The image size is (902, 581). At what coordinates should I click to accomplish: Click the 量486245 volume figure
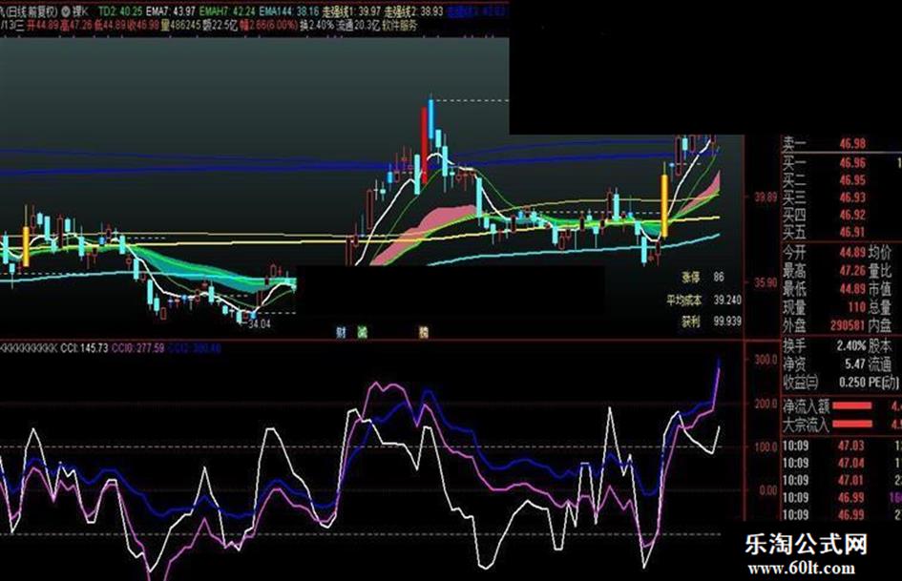point(180,26)
